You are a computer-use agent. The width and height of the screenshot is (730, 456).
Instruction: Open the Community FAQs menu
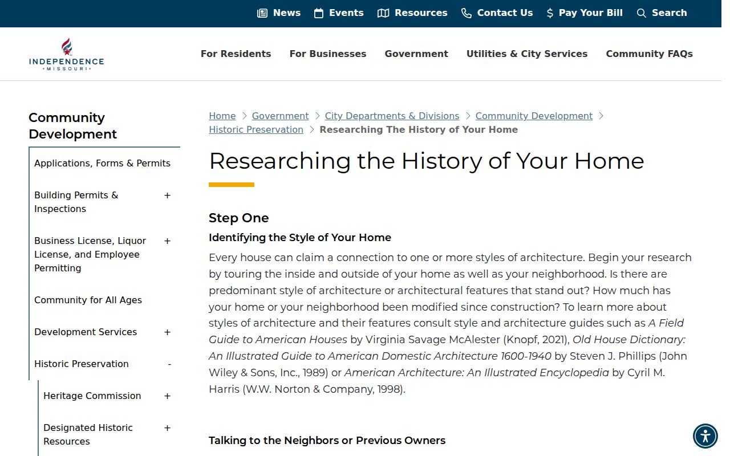pyautogui.click(x=650, y=54)
